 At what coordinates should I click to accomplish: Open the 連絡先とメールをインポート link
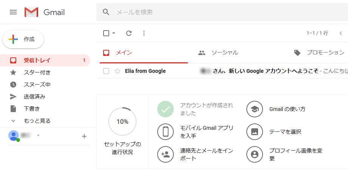click(207, 154)
